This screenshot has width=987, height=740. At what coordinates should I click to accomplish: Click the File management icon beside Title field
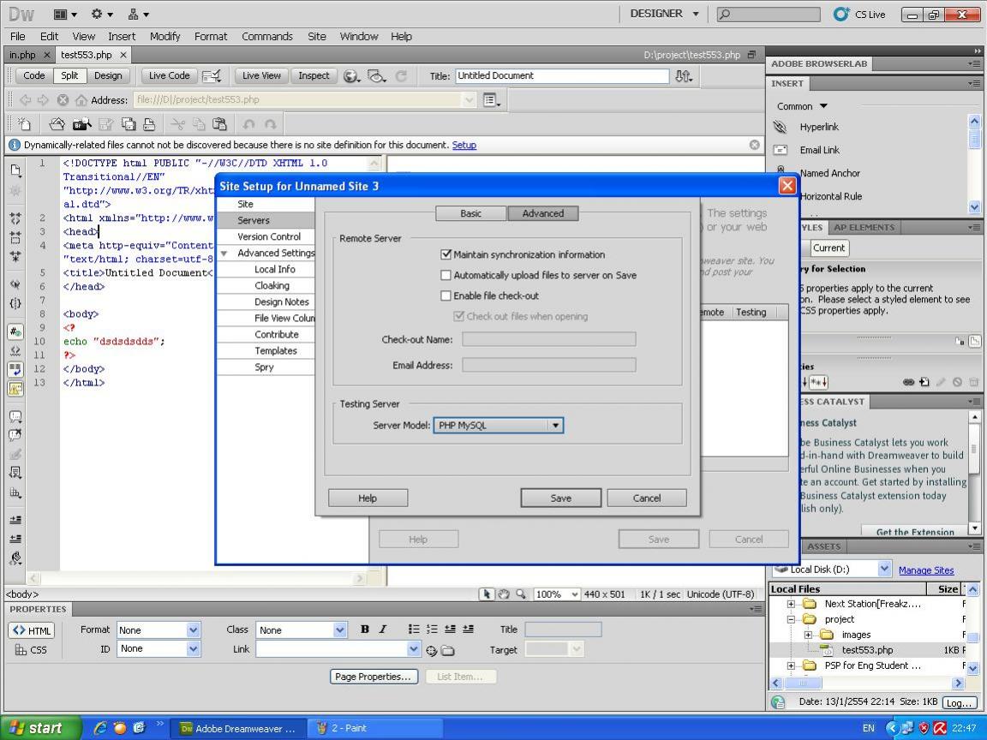click(684, 76)
